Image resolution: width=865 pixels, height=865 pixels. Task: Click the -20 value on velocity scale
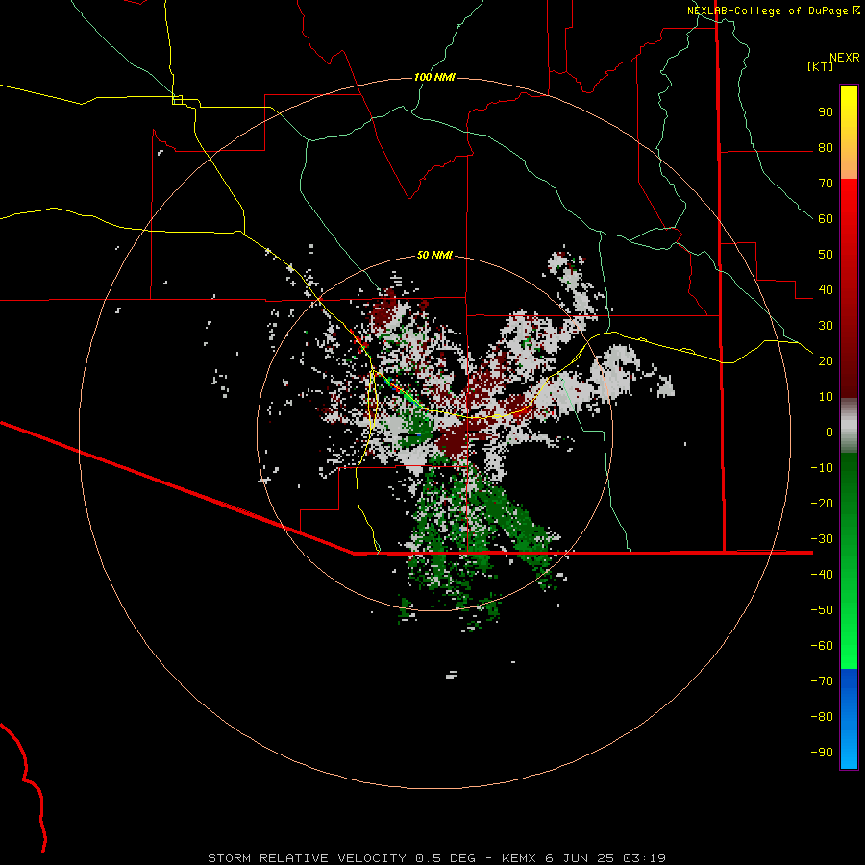(822, 504)
